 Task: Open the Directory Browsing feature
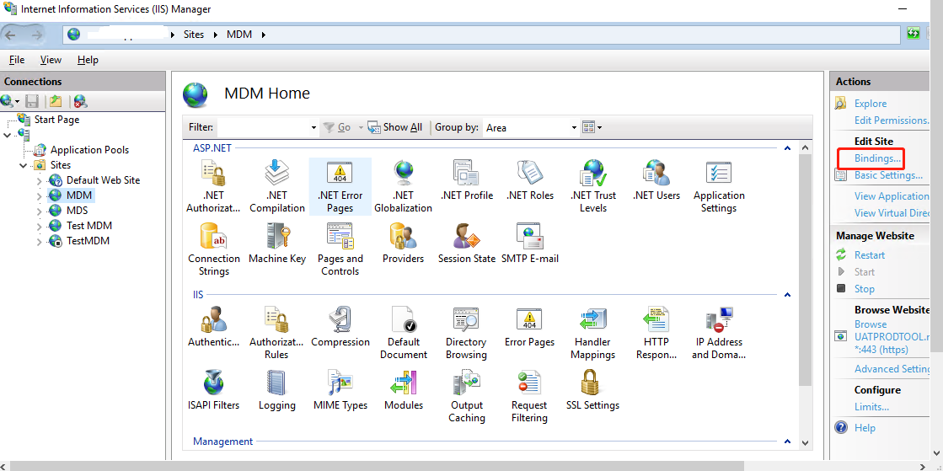tap(466, 334)
